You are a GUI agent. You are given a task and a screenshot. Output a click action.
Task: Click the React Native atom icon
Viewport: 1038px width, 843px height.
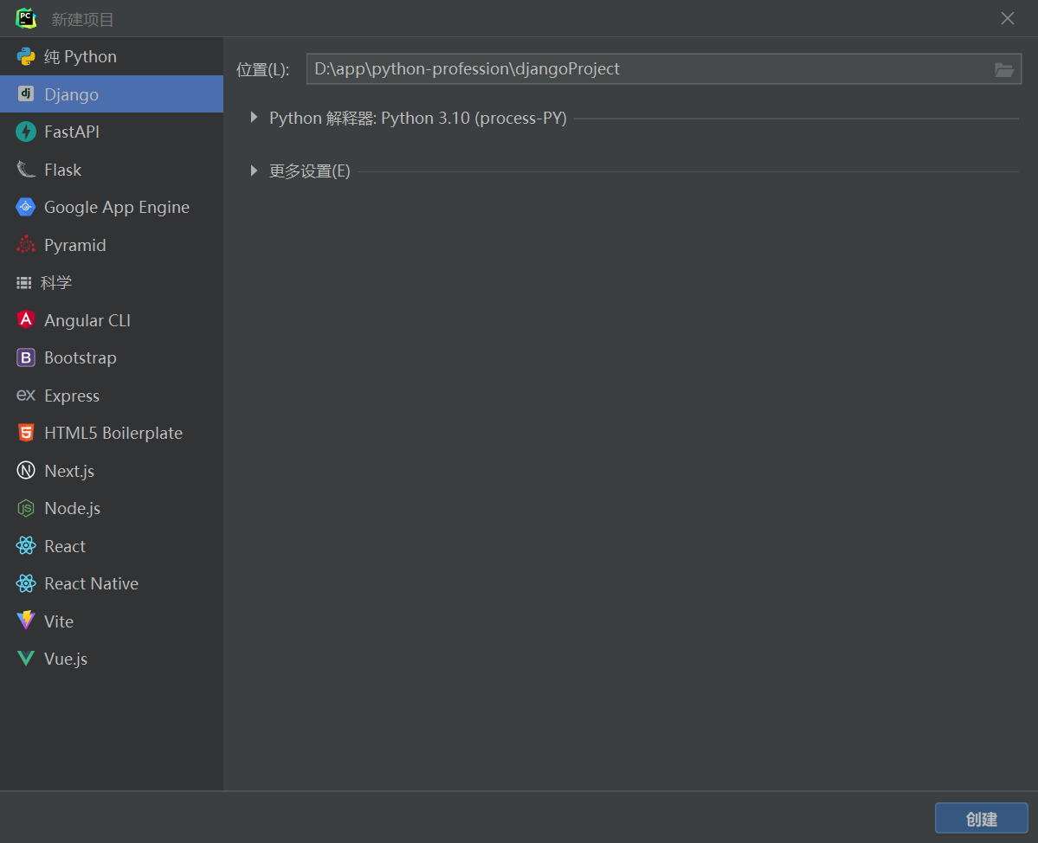pos(26,583)
